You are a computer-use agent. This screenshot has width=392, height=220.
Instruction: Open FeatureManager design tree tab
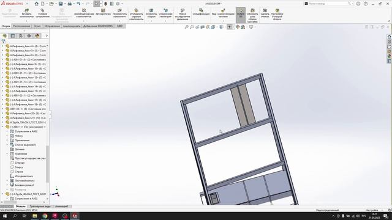(x=4, y=36)
